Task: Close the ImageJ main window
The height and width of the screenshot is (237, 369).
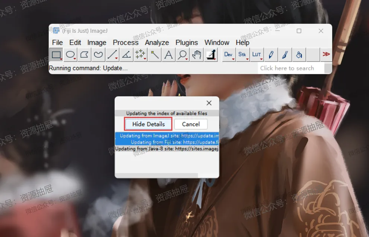Action: pos(321,31)
